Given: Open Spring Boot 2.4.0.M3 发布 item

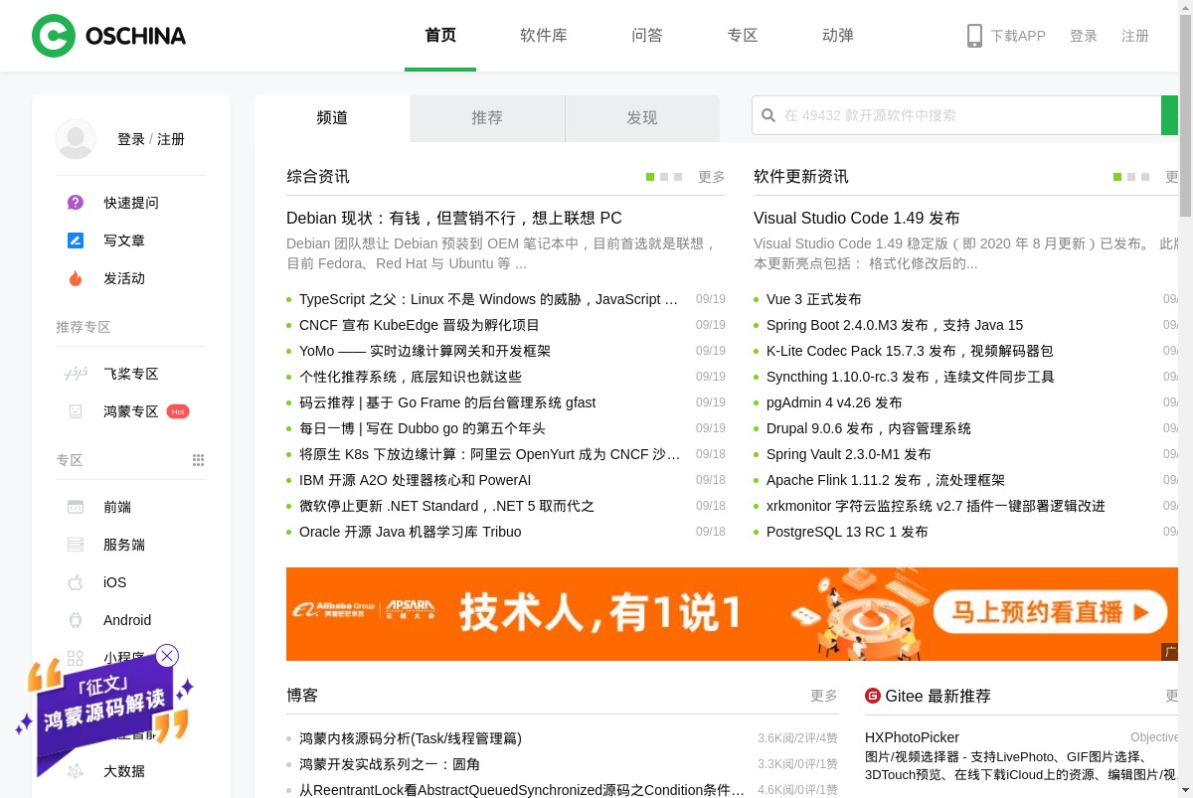Looking at the screenshot, I should [x=895, y=325].
